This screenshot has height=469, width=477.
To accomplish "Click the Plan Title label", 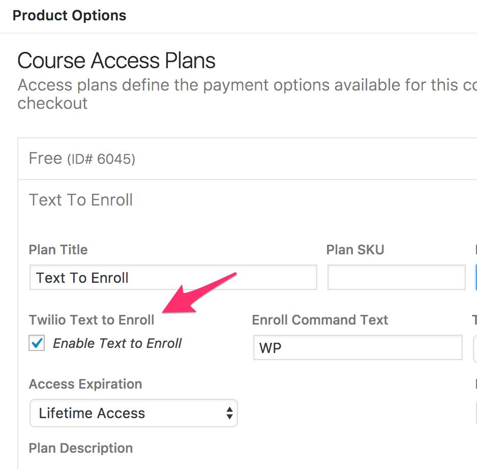I will [58, 250].
